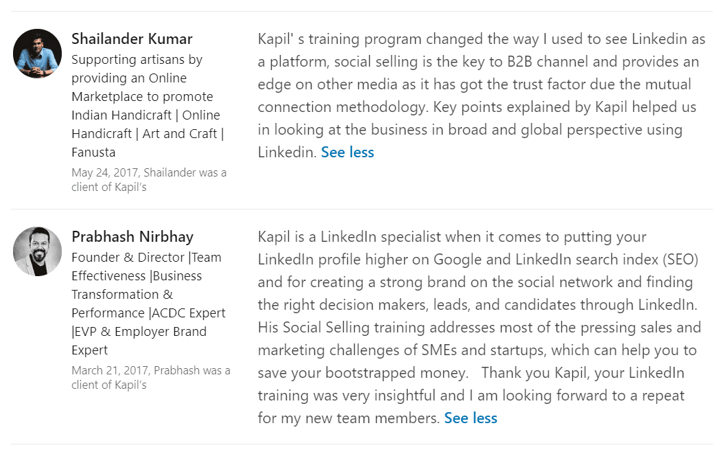The height and width of the screenshot is (452, 728).
Task: Click the word Fanusta in Shailander's headline
Action: click(93, 152)
